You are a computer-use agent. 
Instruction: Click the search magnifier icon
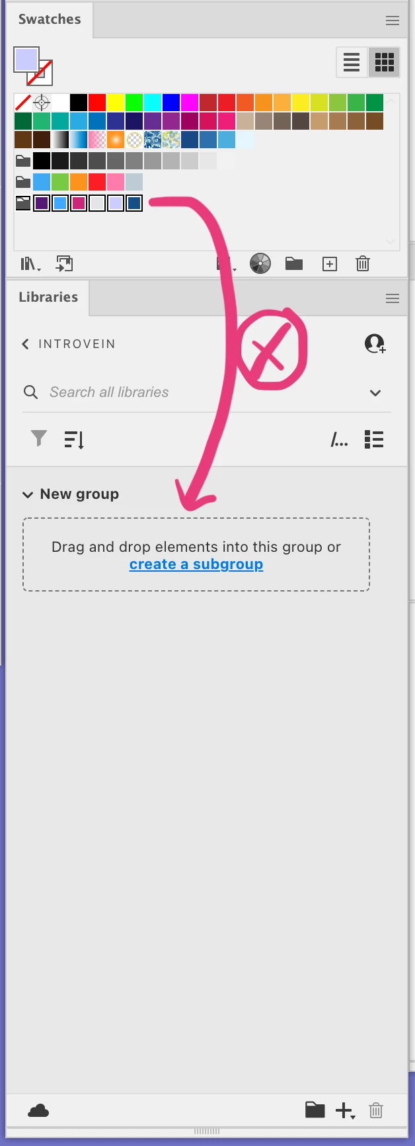(x=30, y=392)
